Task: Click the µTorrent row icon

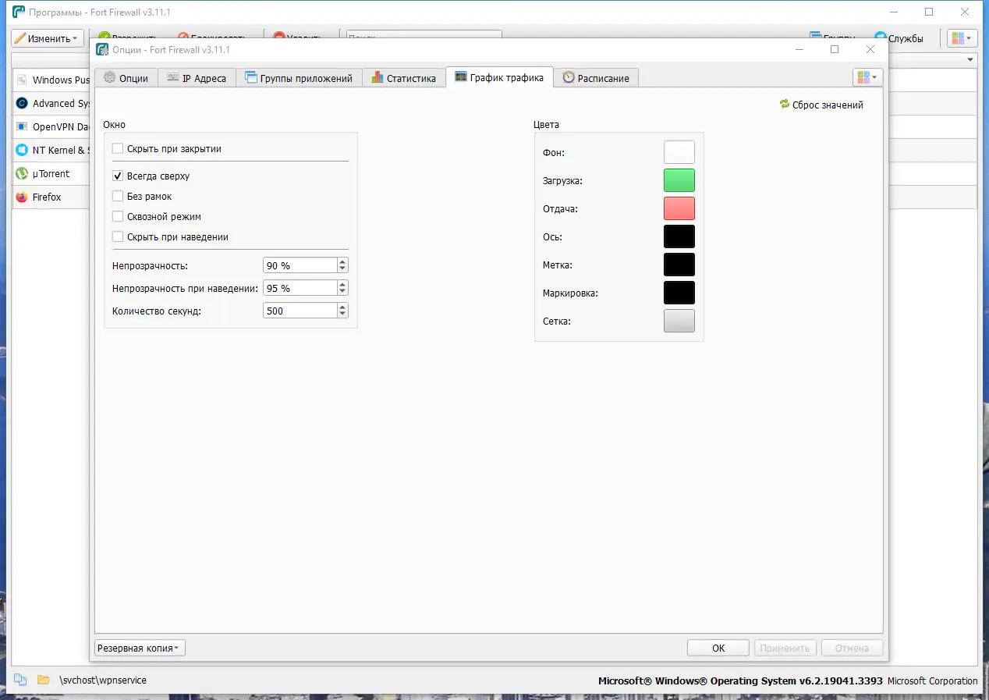Action: pyautogui.click(x=22, y=173)
